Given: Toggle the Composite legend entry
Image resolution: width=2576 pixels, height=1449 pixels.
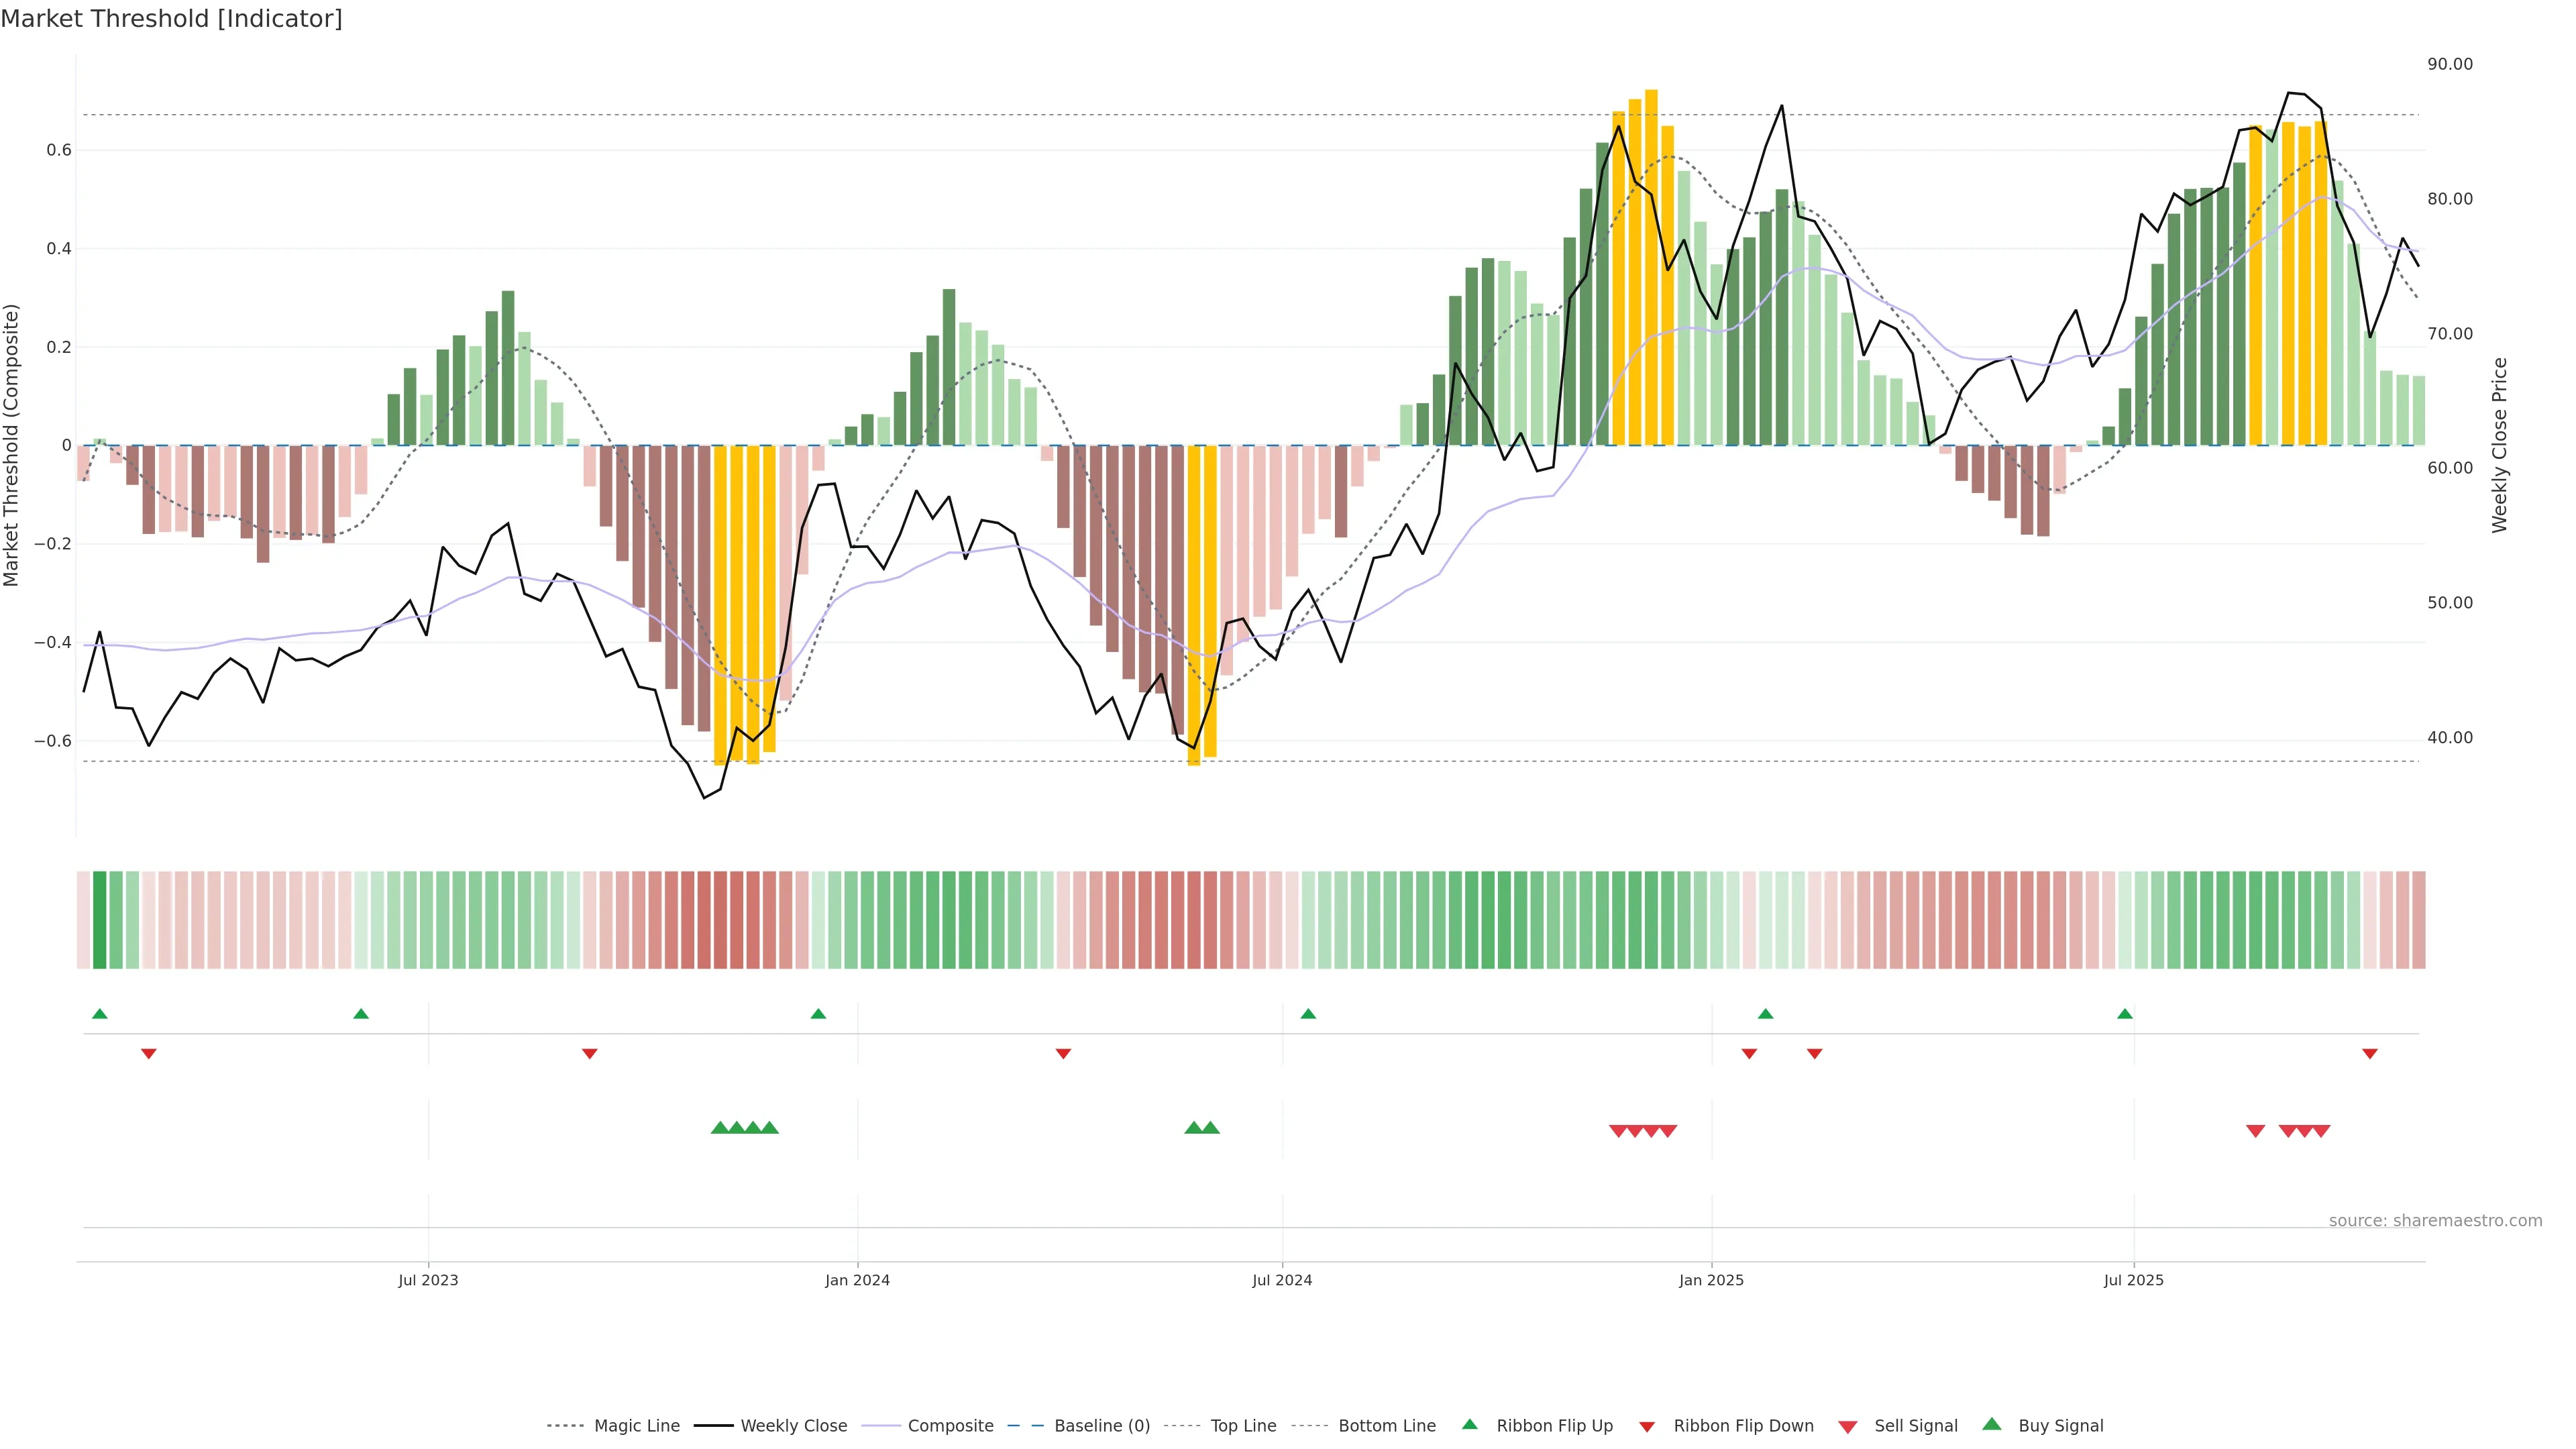Looking at the screenshot, I should click(950, 1426).
